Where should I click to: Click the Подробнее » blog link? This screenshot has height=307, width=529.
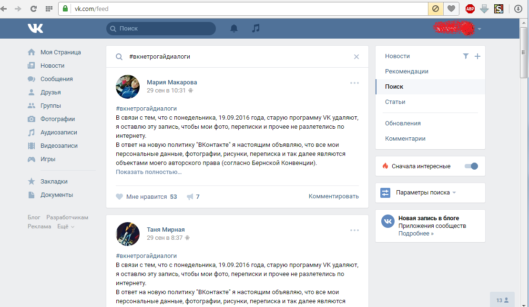coord(416,234)
